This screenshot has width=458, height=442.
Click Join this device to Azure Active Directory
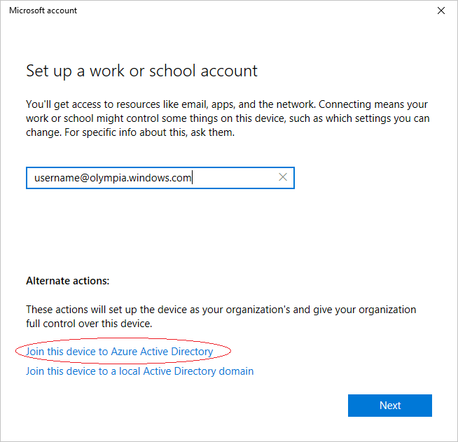pos(120,352)
